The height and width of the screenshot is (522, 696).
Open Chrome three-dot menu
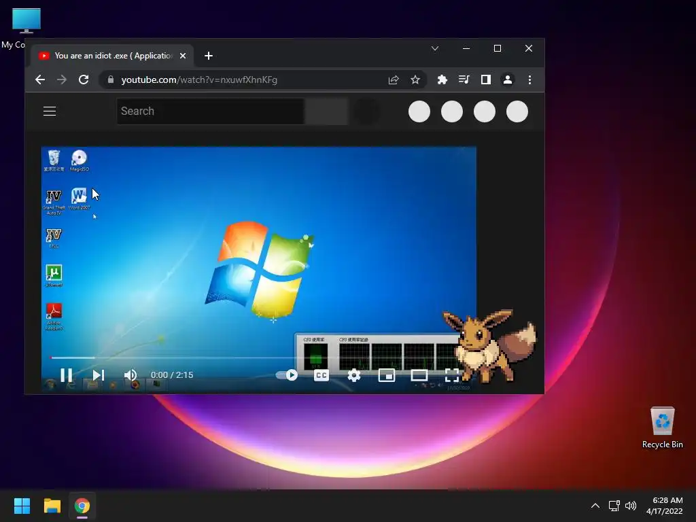pyautogui.click(x=529, y=80)
